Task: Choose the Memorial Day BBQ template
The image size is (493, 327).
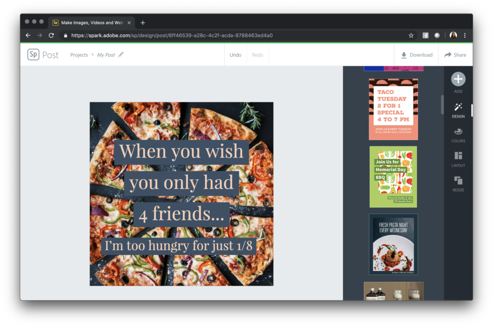Action: click(393, 177)
